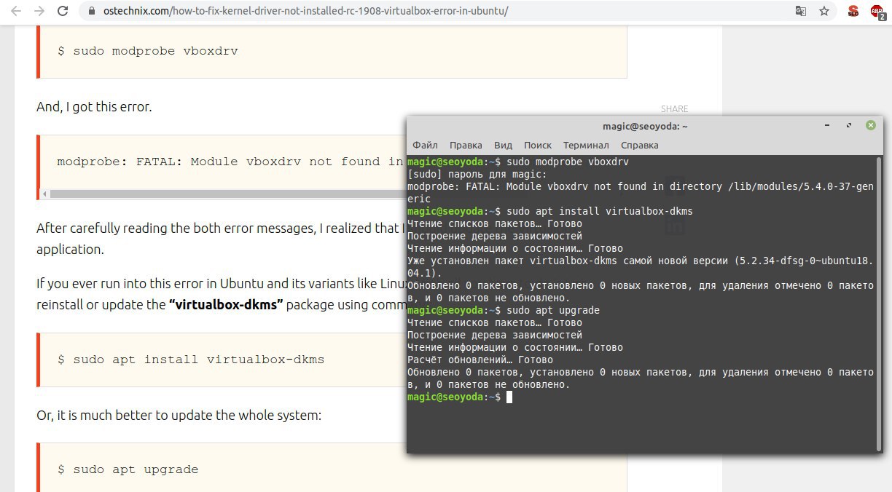Click the sentence 'And, I got this error.'
This screenshot has width=892, height=492.
tap(94, 107)
